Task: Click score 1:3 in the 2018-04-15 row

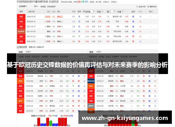Action: 54,21
